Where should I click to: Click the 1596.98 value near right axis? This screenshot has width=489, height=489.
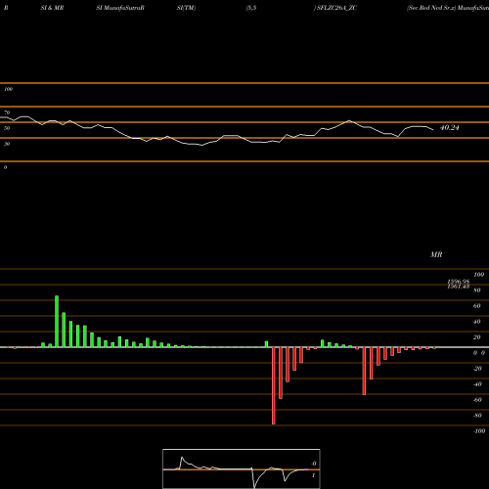pos(459,282)
